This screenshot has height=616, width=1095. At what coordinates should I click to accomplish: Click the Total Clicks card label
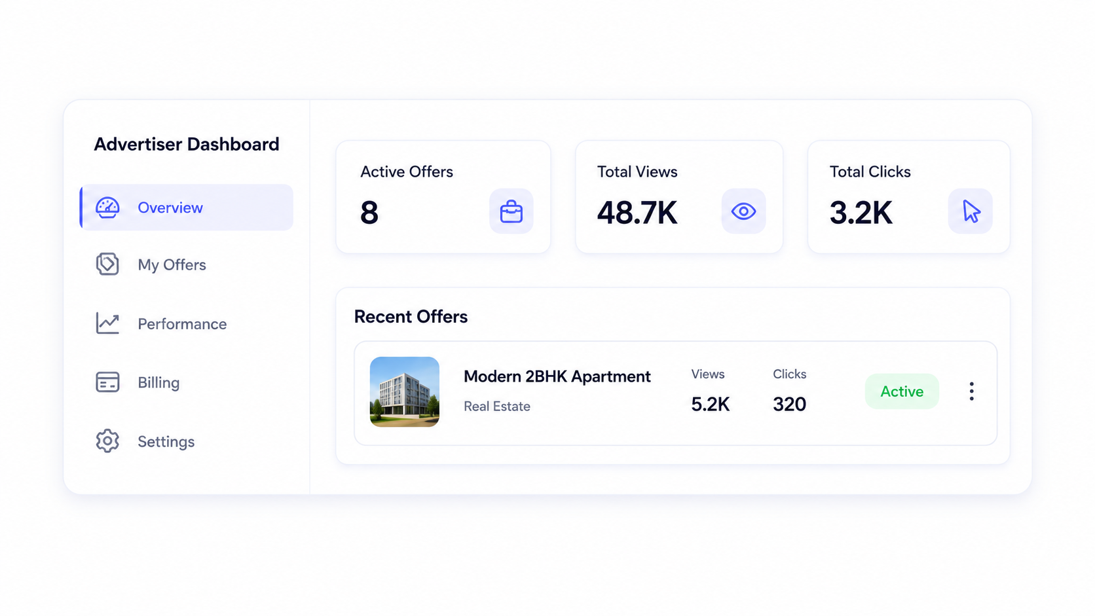click(870, 172)
